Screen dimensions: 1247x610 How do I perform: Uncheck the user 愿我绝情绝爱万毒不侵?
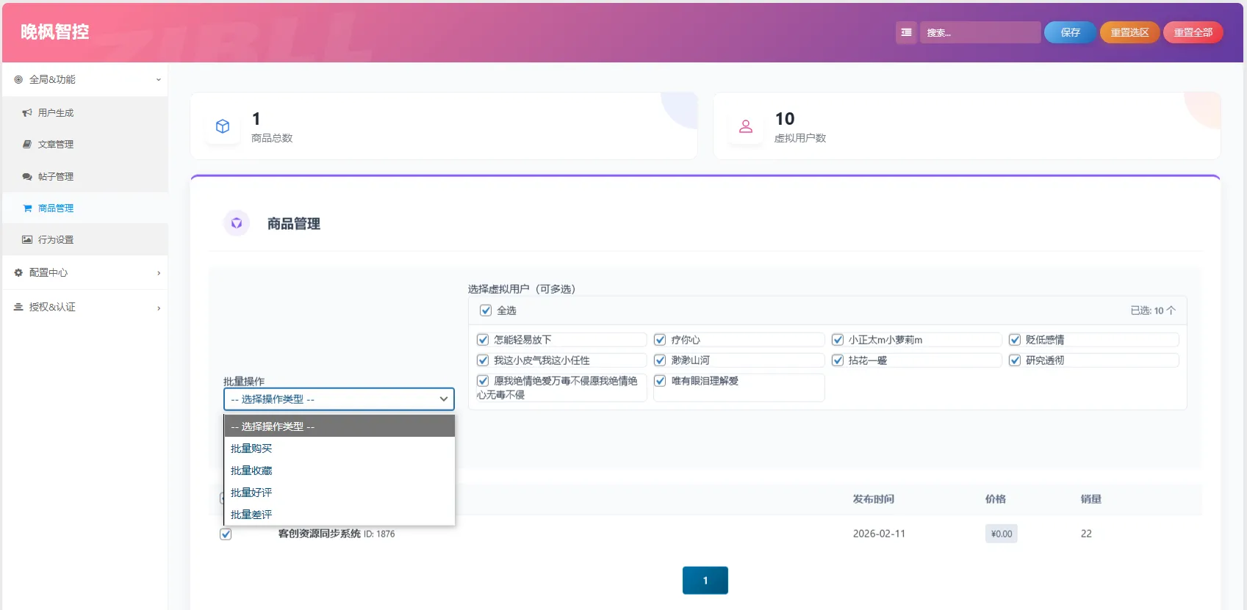point(483,381)
